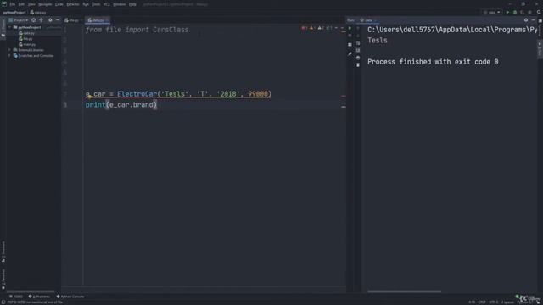
Task: Click the 'Tesls' output line in console
Action: pyautogui.click(x=378, y=41)
